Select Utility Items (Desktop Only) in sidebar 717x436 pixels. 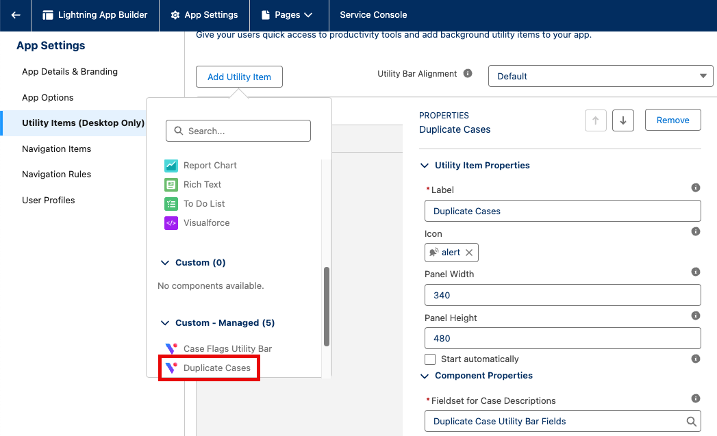74,123
